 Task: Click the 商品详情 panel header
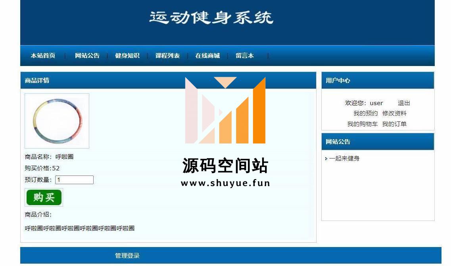click(x=168, y=80)
